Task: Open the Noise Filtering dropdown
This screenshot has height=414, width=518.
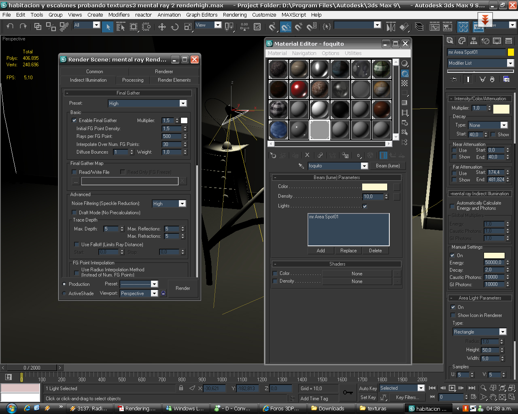Action: coord(182,204)
